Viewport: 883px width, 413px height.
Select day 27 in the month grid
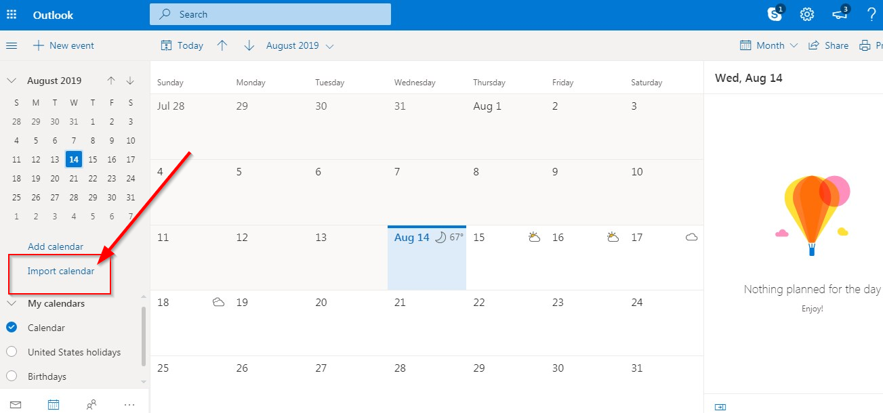point(348,384)
